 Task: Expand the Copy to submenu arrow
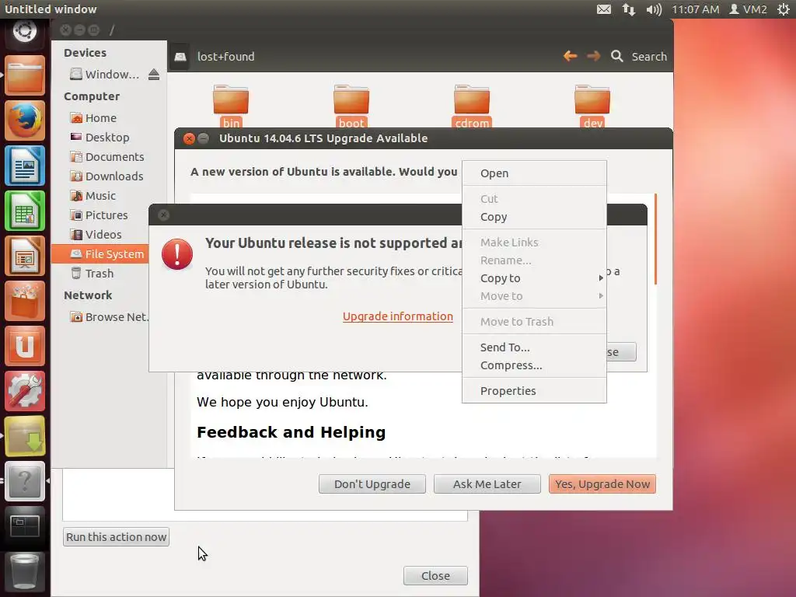[601, 278]
